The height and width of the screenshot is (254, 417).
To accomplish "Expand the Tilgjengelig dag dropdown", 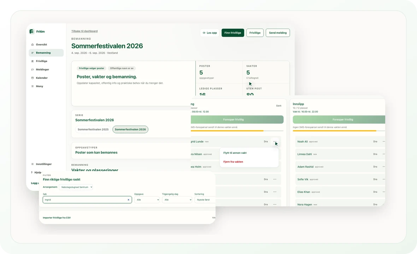I will (177, 200).
